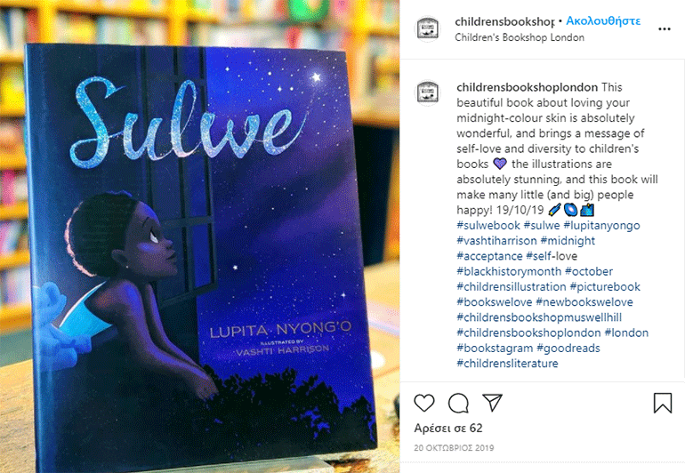685x473 pixels.
Task: Open #goodreads hashtag
Action: (568, 349)
